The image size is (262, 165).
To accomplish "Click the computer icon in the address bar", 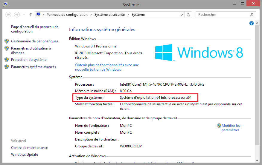I will pyautogui.click(x=39, y=15).
